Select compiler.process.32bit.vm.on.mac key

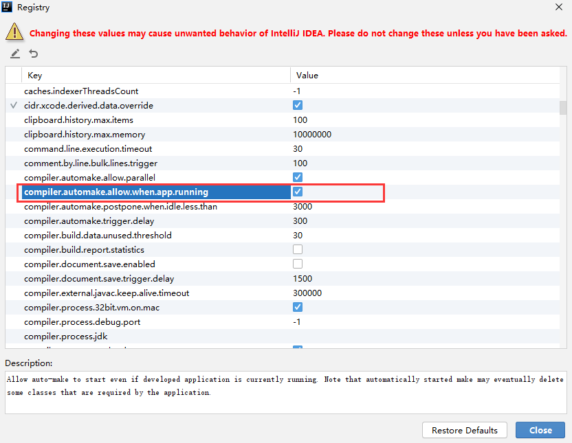coord(91,308)
